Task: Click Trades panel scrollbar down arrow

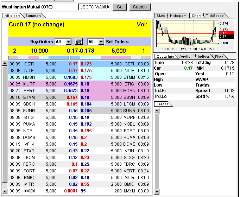Action: pyautogui.click(x=157, y=192)
